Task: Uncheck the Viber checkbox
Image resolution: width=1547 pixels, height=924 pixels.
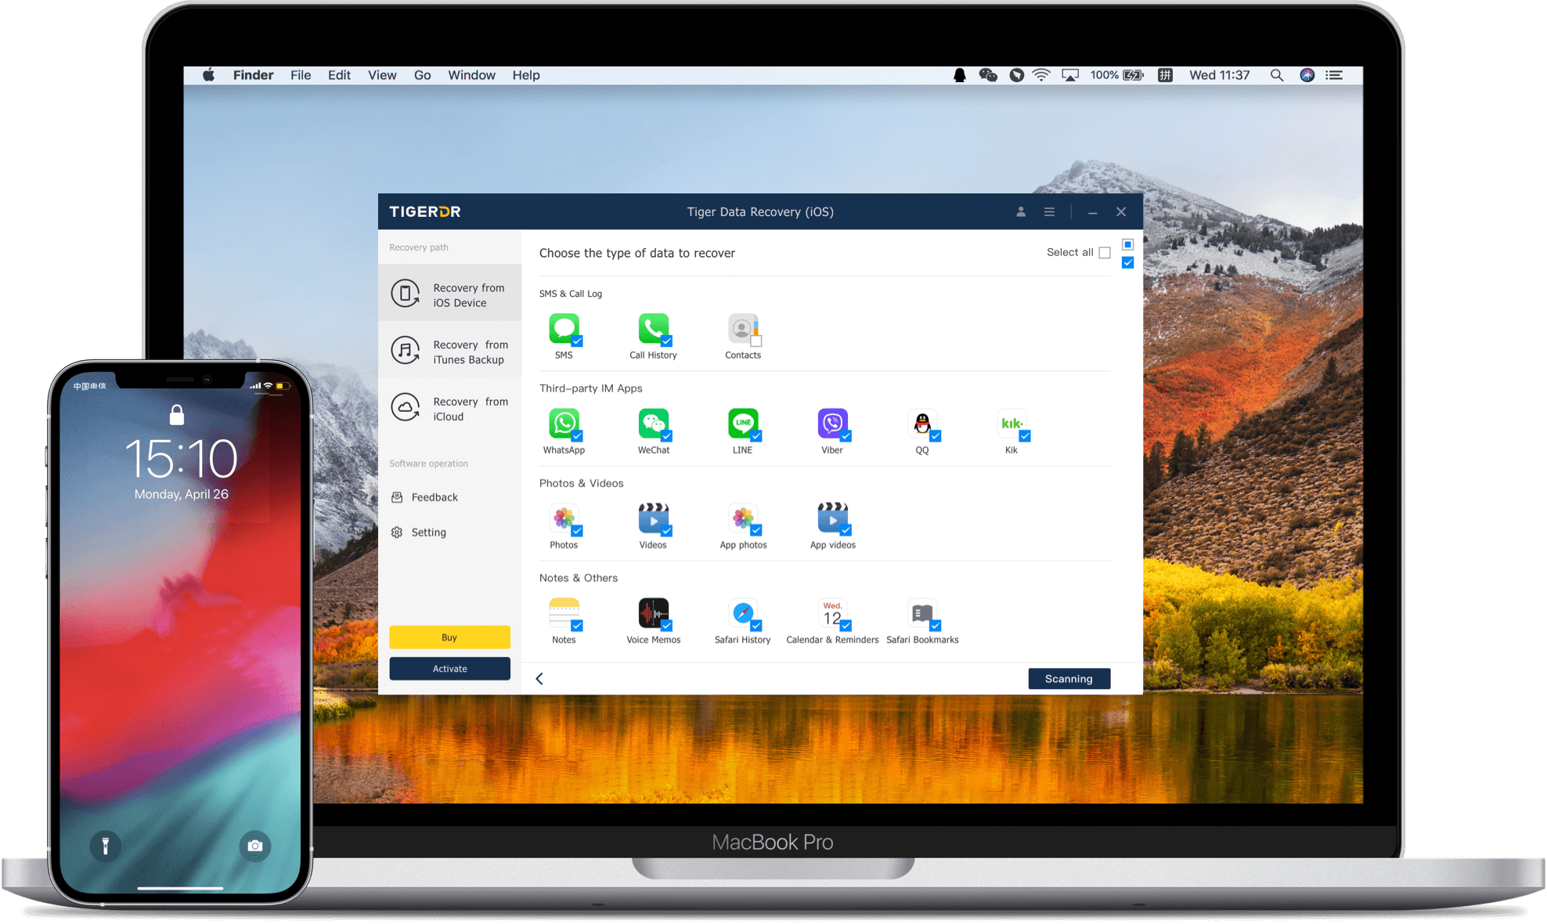Action: tap(846, 436)
